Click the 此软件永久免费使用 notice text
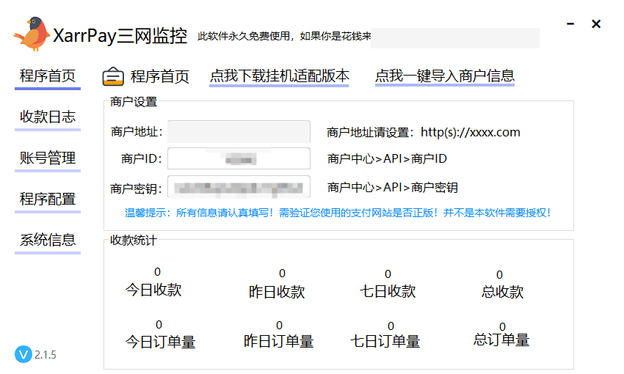 [x=284, y=36]
